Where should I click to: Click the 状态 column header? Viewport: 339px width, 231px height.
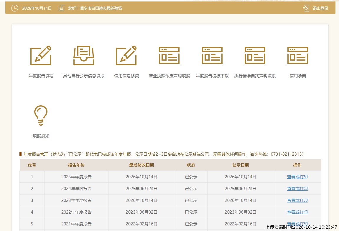point(191,165)
